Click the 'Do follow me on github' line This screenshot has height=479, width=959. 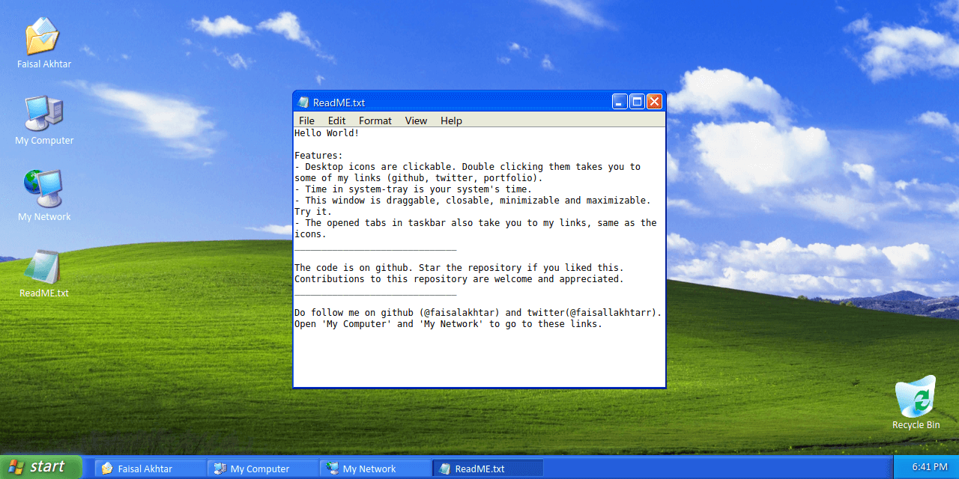click(x=478, y=313)
